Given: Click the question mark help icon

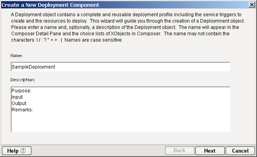Looking at the screenshot, I should point(23,151).
